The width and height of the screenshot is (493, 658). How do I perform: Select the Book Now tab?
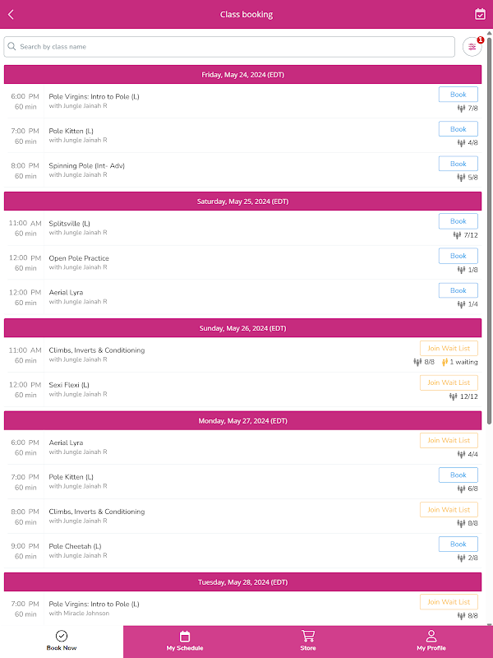point(62,641)
